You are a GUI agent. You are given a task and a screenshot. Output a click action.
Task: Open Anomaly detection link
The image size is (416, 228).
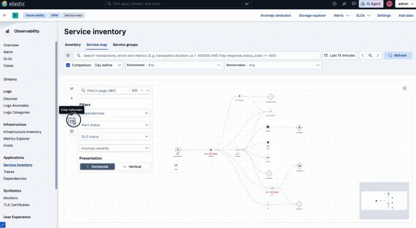(275, 15)
